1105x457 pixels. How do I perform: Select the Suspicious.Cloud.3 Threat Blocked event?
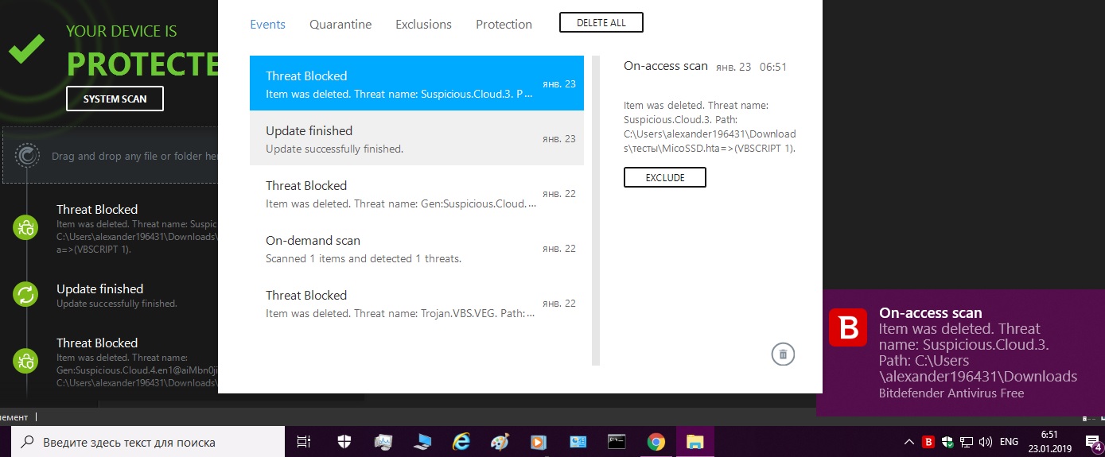pyautogui.click(x=417, y=83)
